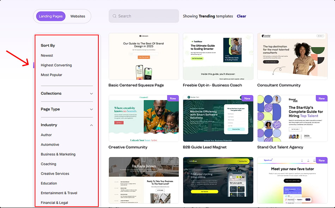
Task: Click Clear to reset trending templates filter
Action: (241, 16)
